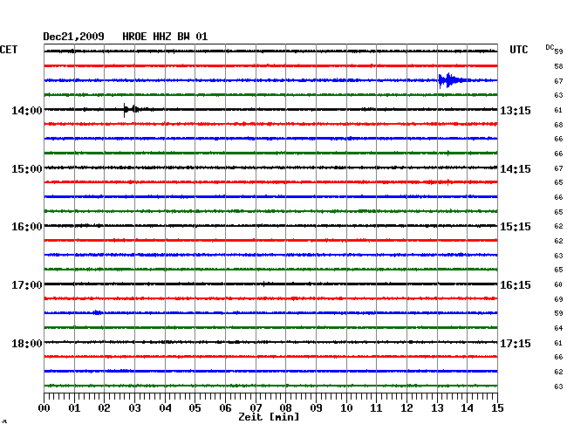Click the 15 minute axis tick label
This screenshot has height=431, width=567.
pyautogui.click(x=497, y=407)
